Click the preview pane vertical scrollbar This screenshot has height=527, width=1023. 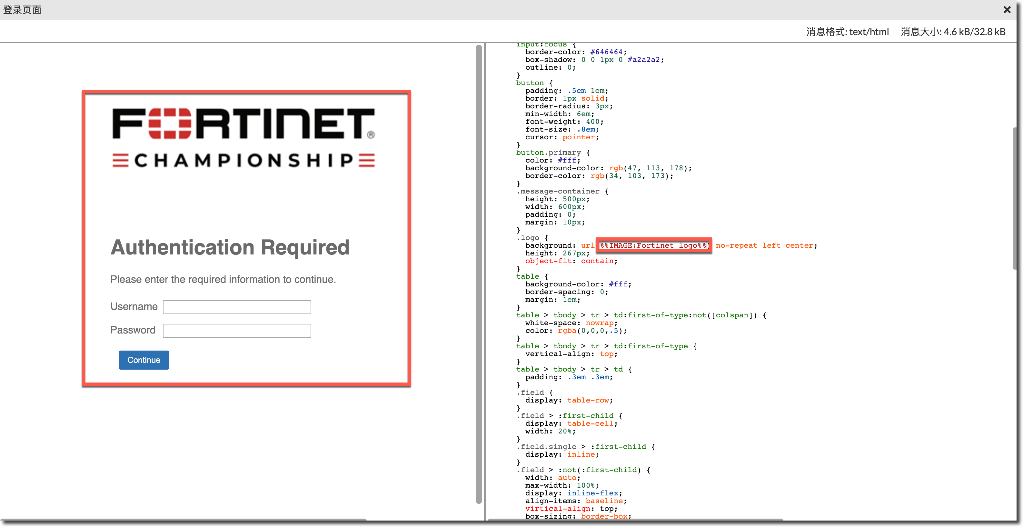479,274
